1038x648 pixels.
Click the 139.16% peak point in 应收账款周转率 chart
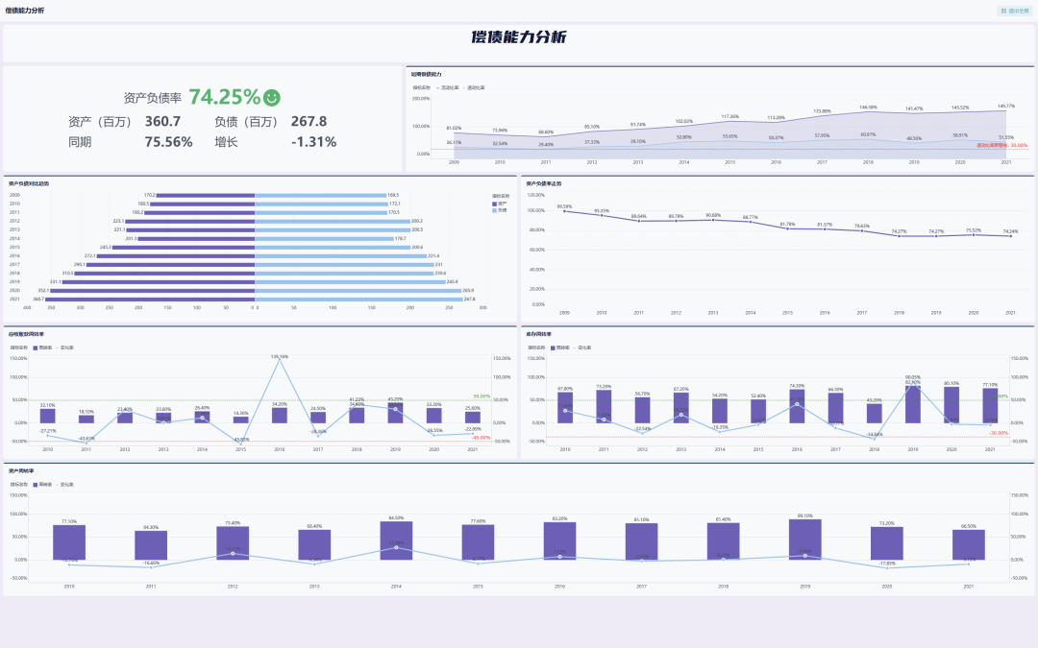tap(280, 360)
